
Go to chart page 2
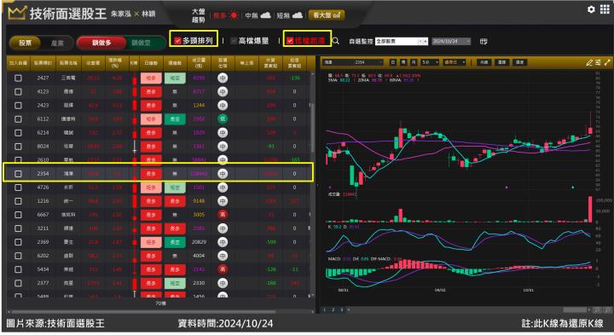click(x=333, y=310)
